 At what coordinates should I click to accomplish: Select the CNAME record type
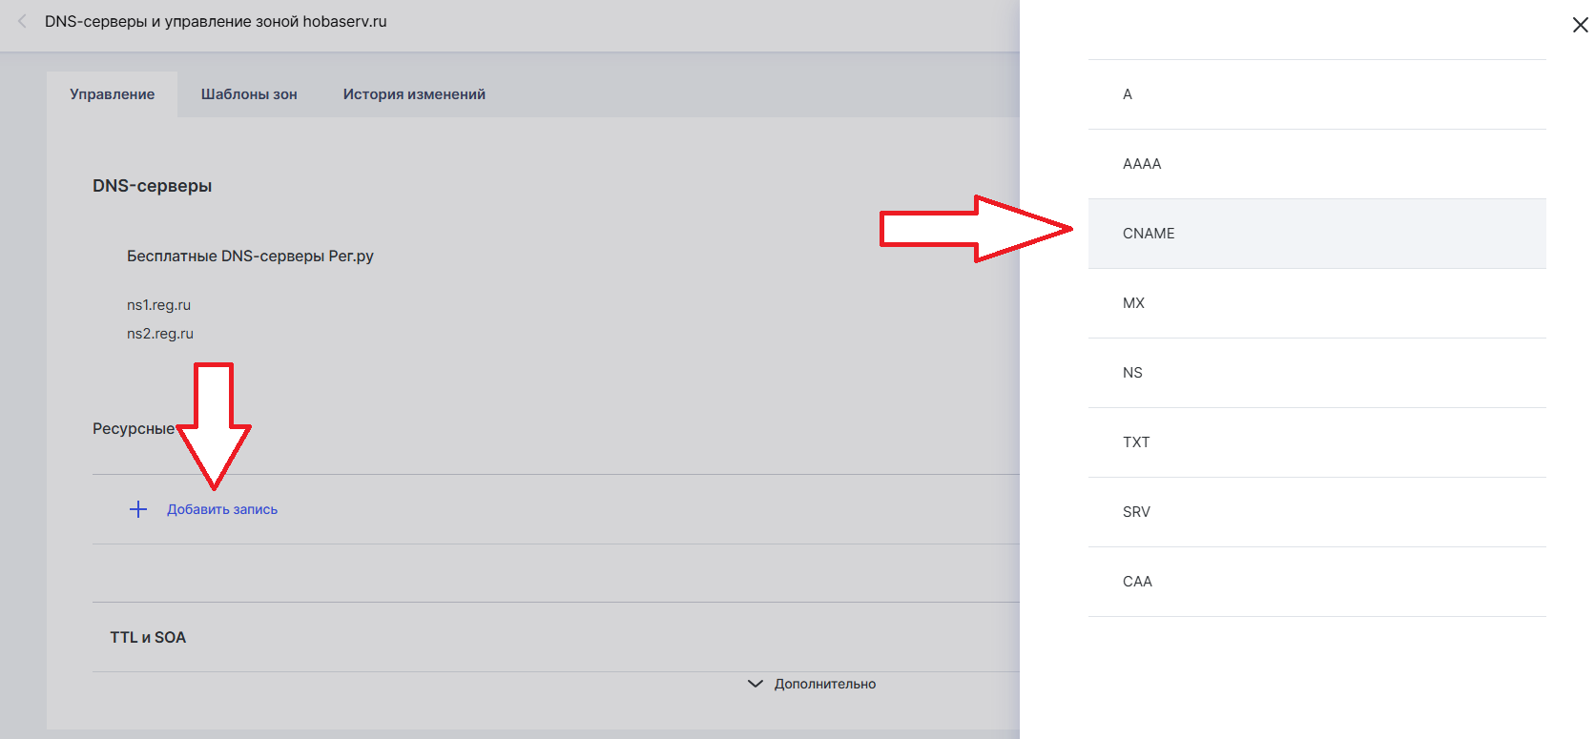(1316, 234)
